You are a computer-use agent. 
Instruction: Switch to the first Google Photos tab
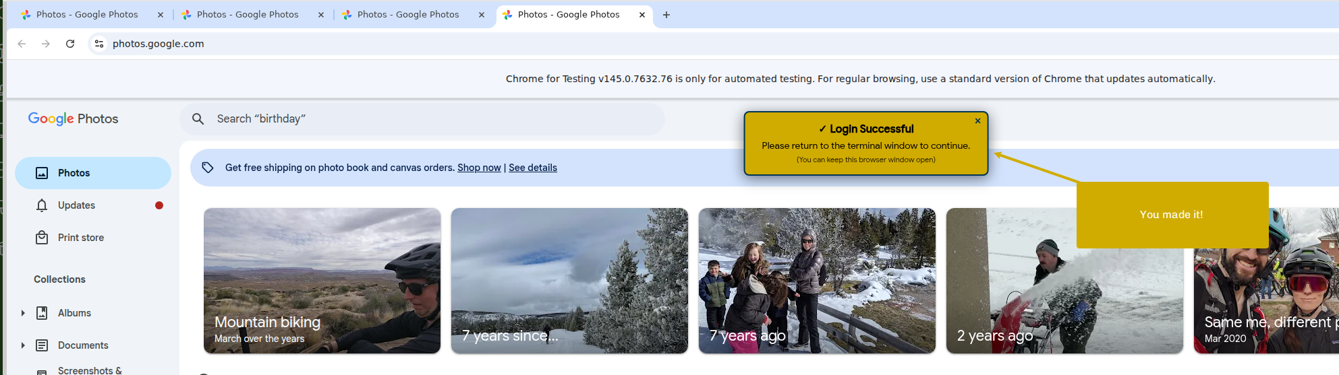pyautogui.click(x=87, y=15)
